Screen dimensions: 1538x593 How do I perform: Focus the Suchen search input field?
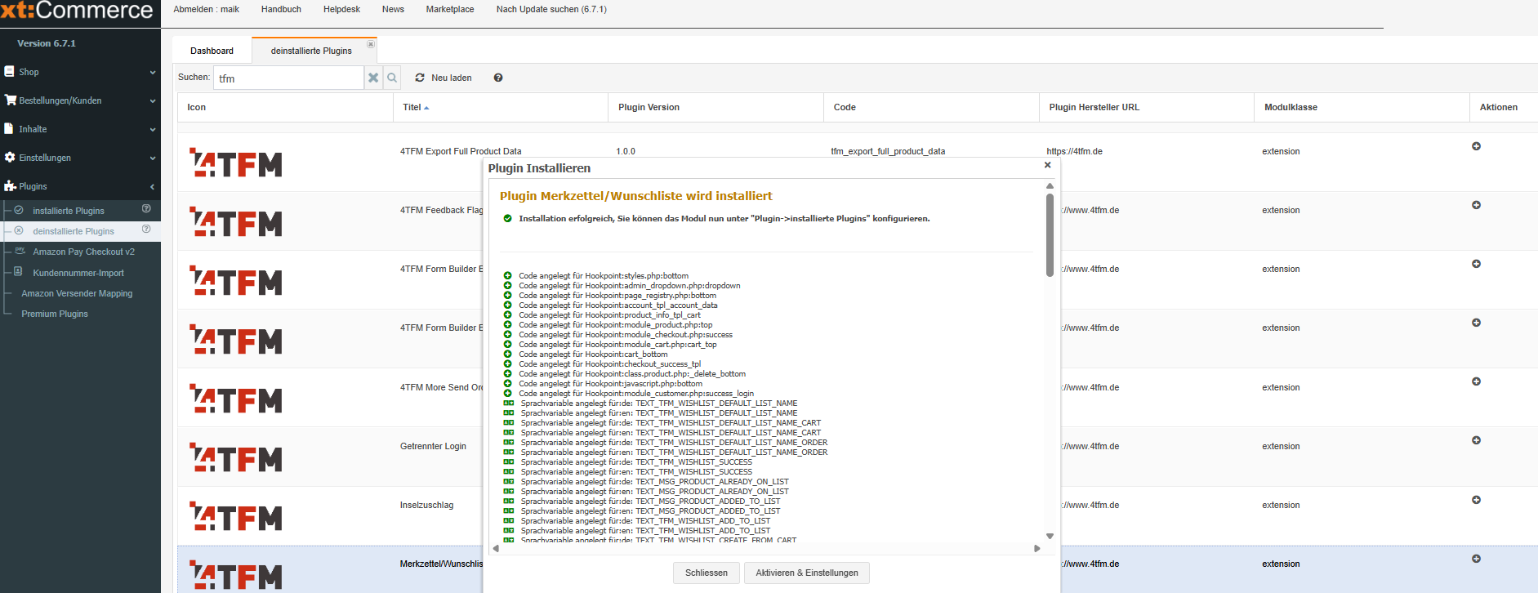click(x=288, y=78)
